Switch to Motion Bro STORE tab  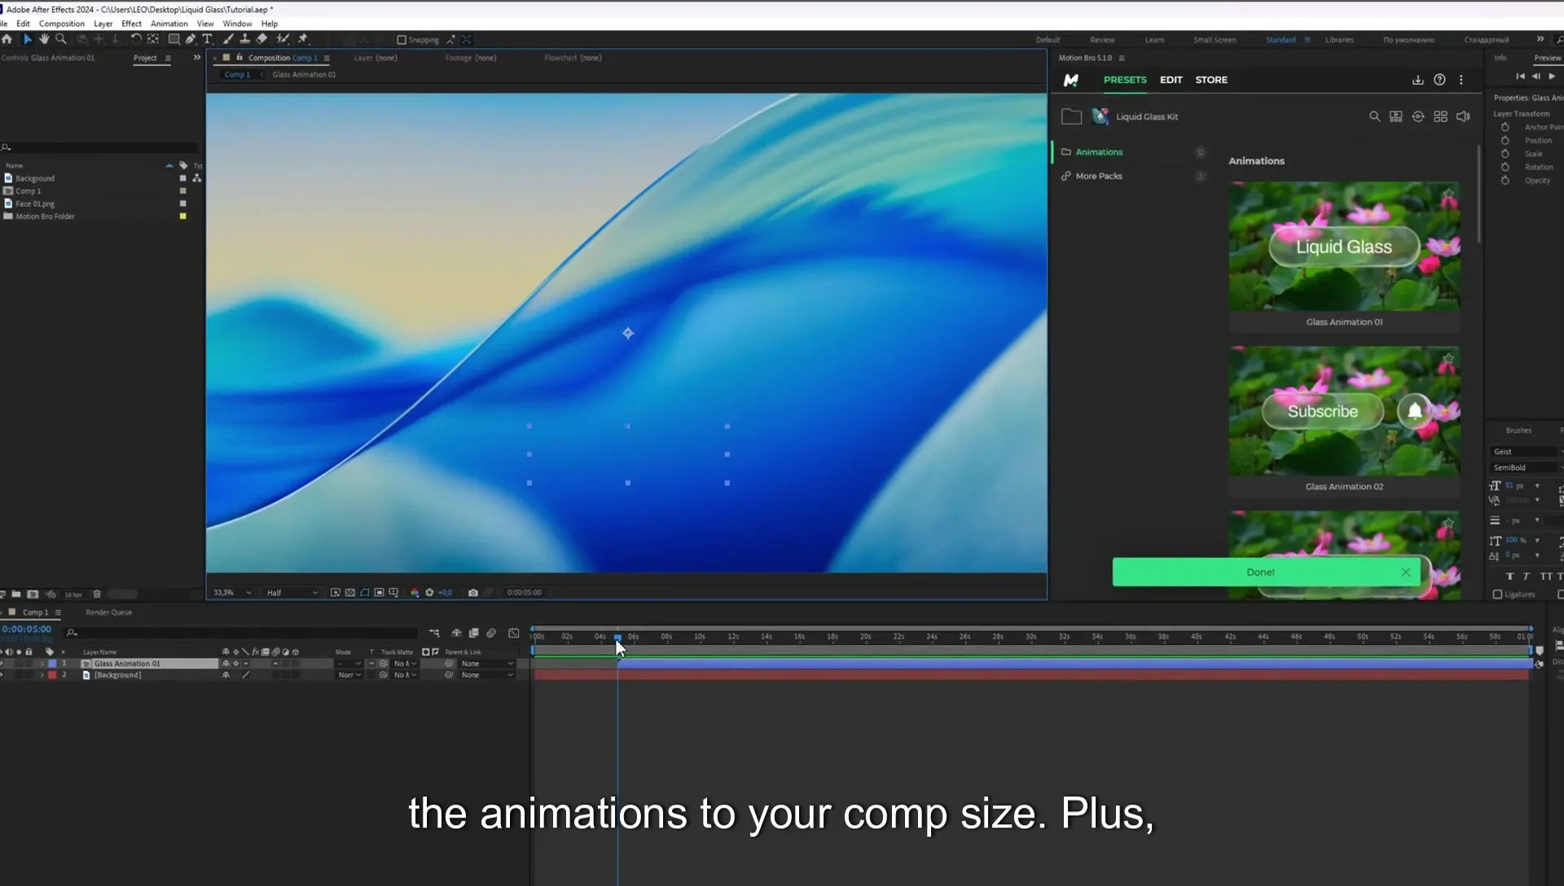tap(1211, 80)
